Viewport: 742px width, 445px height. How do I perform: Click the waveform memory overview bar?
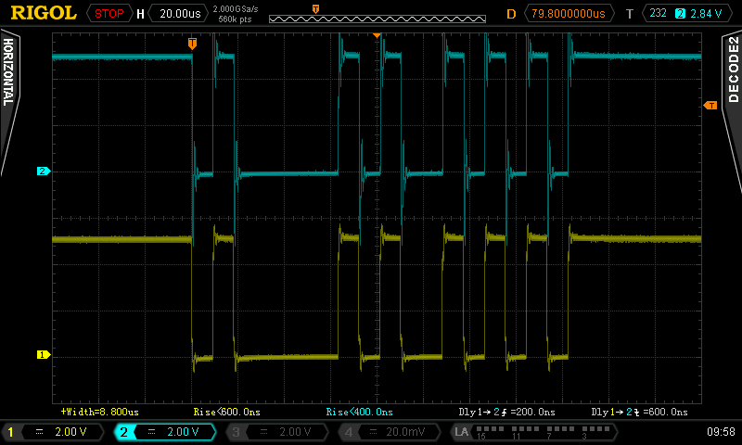[377, 19]
